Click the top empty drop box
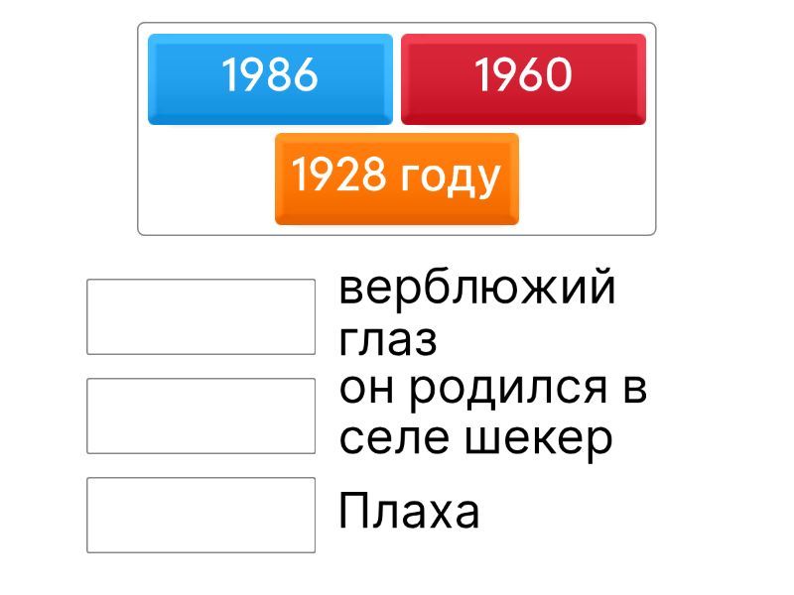This screenshot has height=595, width=794. tap(200, 316)
